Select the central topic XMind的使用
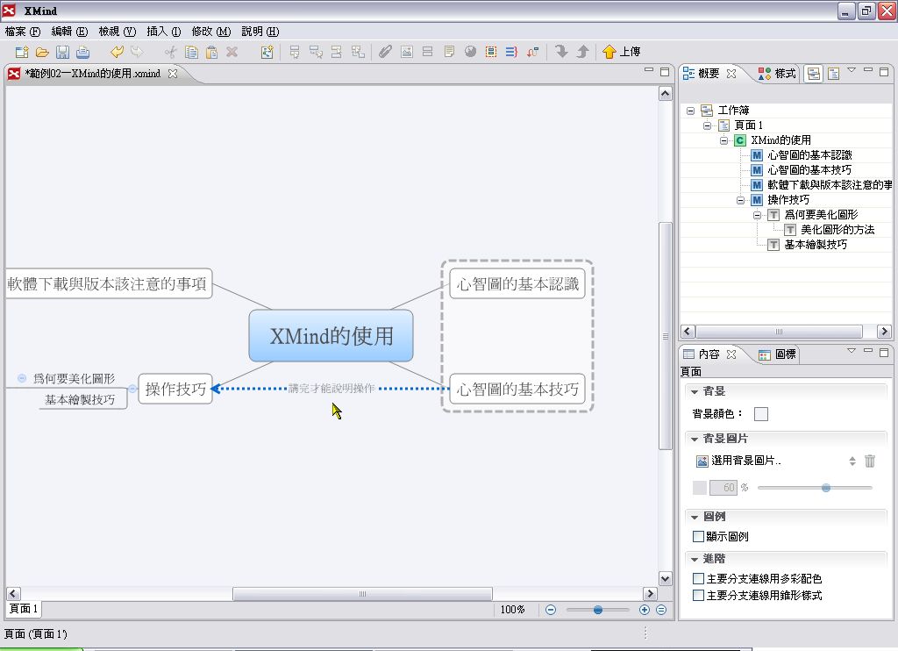 (331, 336)
